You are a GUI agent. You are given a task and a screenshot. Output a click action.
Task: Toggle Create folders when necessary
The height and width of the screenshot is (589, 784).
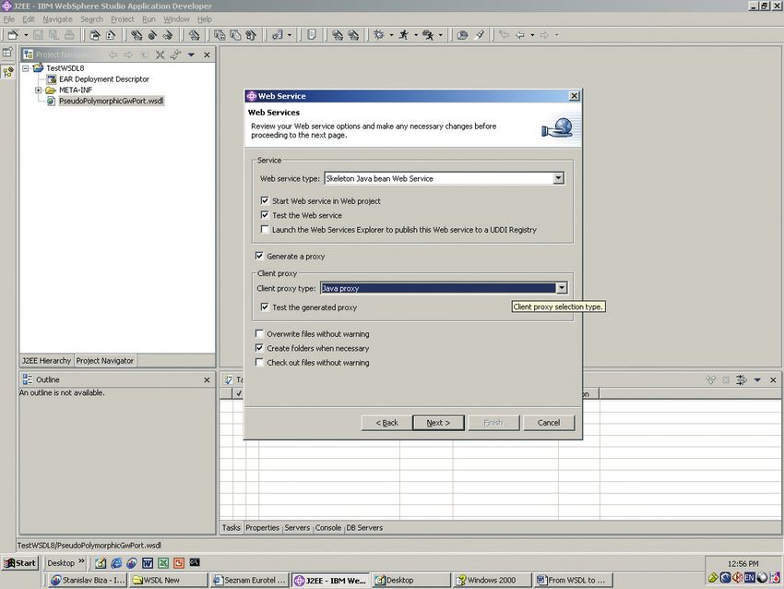tap(259, 348)
